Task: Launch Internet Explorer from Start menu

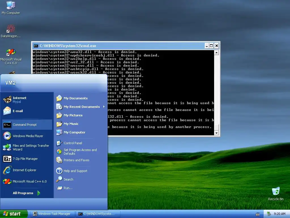Action: coord(27,170)
